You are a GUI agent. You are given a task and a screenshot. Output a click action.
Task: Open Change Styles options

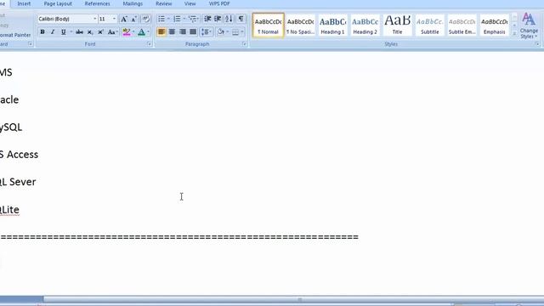(529, 26)
